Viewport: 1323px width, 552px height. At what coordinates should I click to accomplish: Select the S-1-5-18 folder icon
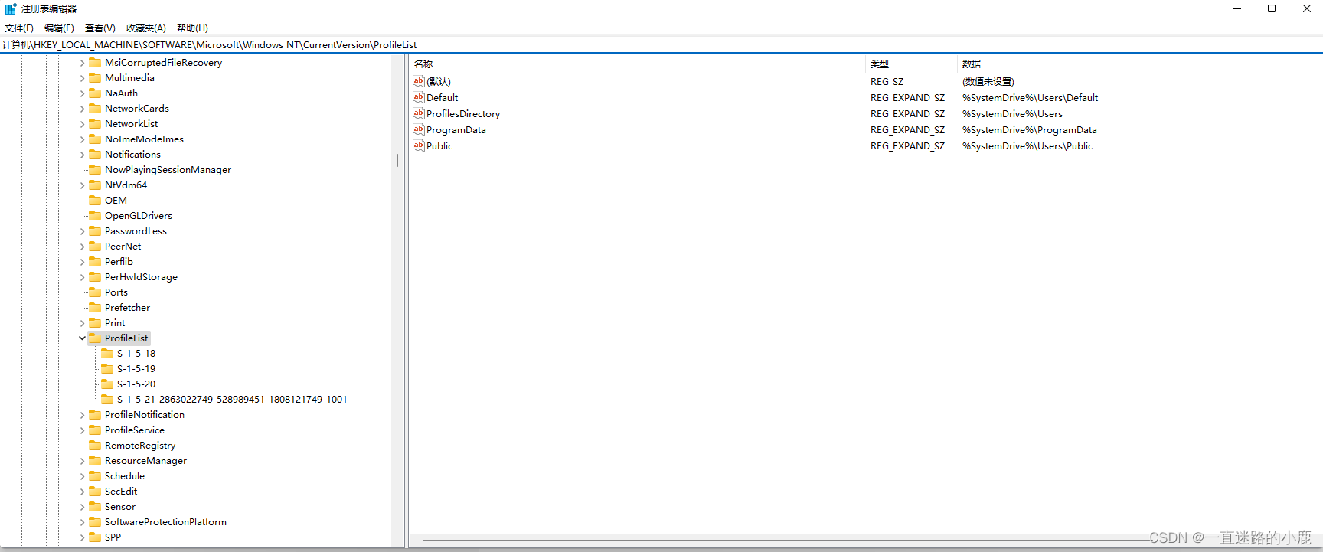pyautogui.click(x=107, y=353)
